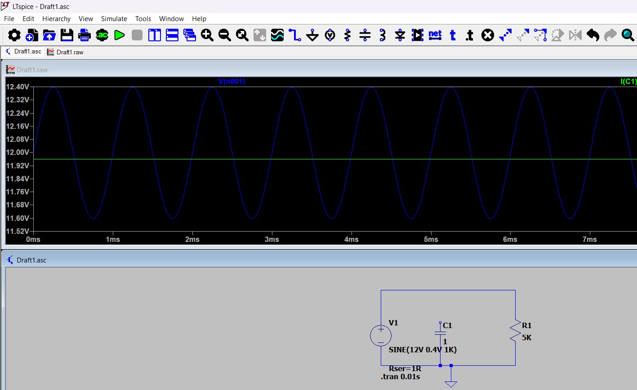
Task: Activate the Delete tool
Action: [x=488, y=35]
